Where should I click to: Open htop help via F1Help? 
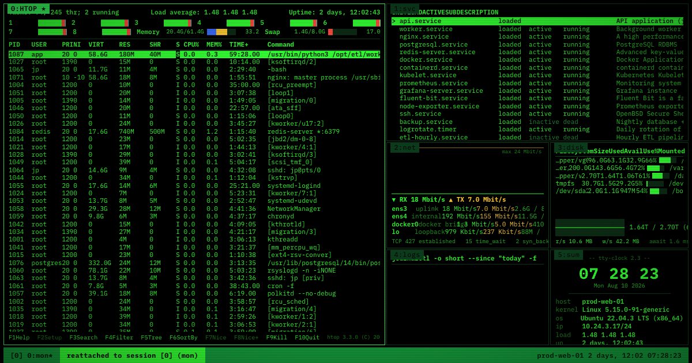pyautogui.click(x=19, y=338)
